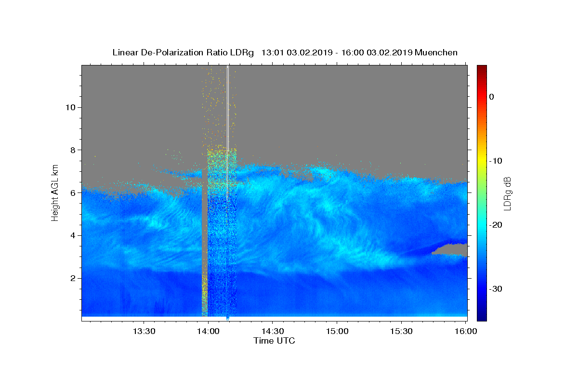Click the 14:30 time tick label

[272, 332]
